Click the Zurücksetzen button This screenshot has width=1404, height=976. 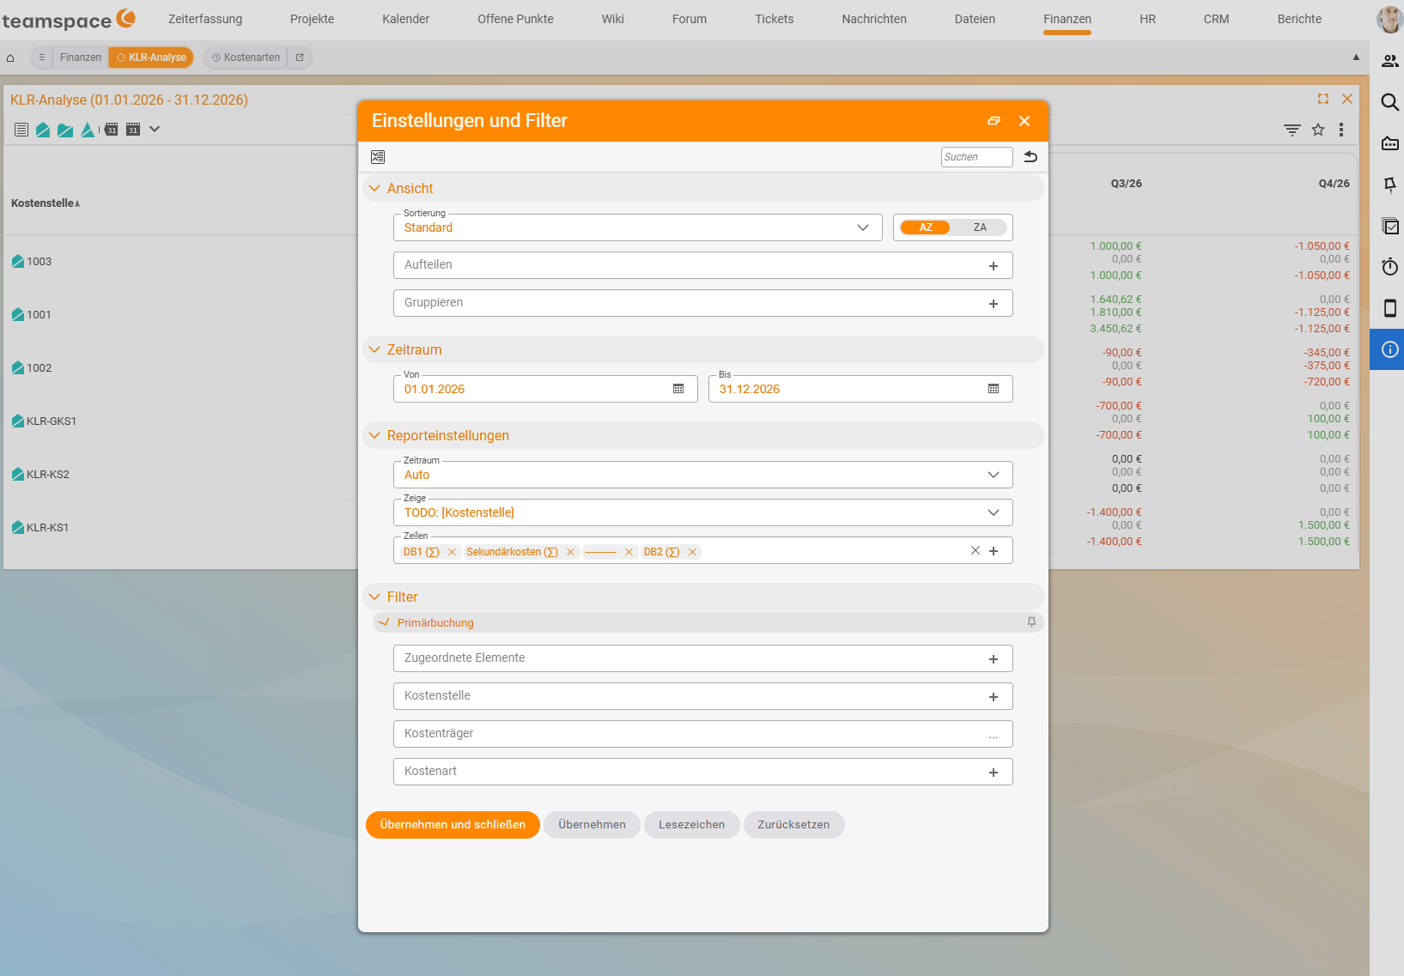click(x=793, y=825)
